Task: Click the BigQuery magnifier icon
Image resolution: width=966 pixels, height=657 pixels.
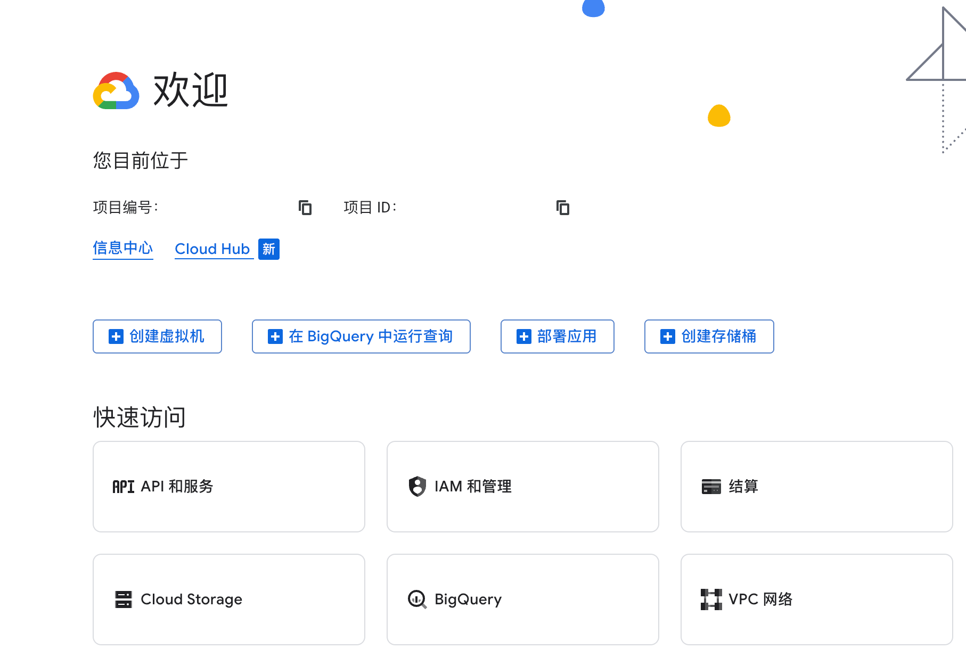Action: (417, 599)
